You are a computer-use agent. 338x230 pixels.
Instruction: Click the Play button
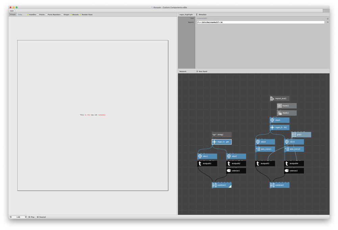coord(31,217)
